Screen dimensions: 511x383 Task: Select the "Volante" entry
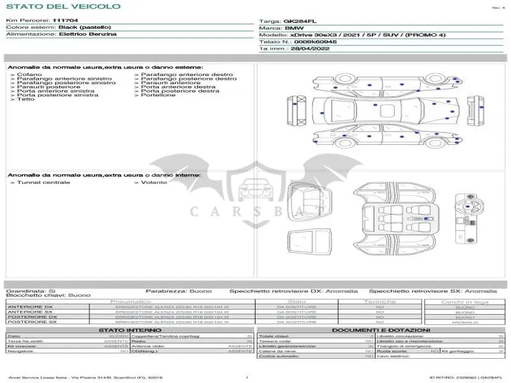[x=154, y=183]
